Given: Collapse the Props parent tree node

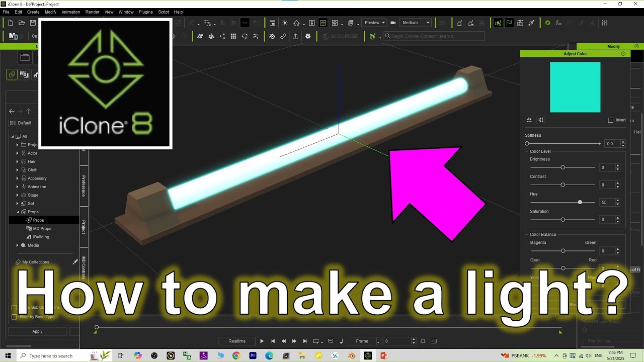Looking at the screenshot, I should (18, 212).
